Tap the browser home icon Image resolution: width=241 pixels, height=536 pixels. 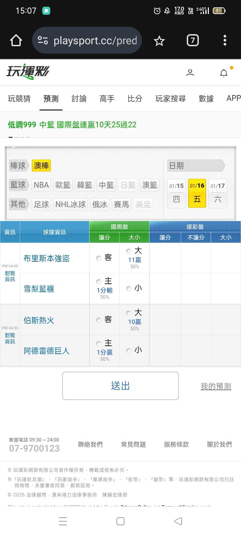(x=16, y=41)
